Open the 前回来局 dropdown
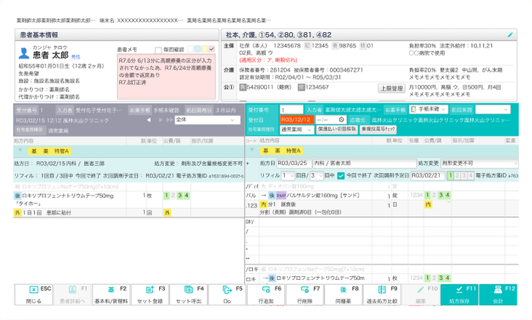Screen dimensions: 532x320 [493, 110]
